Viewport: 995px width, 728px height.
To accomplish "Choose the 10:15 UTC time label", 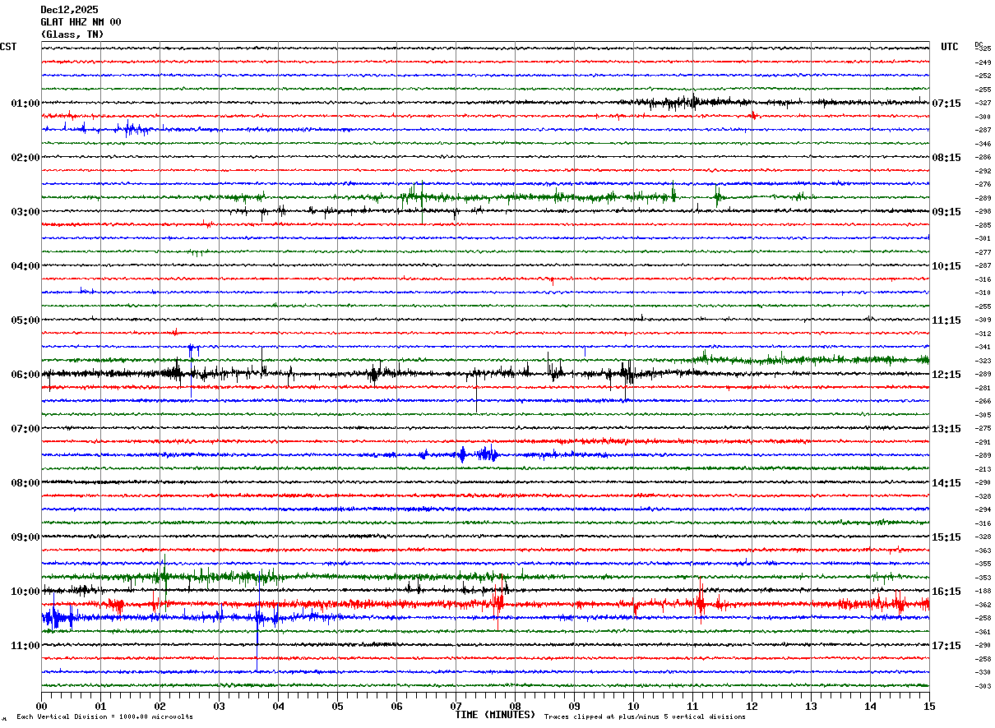I will coord(946,266).
